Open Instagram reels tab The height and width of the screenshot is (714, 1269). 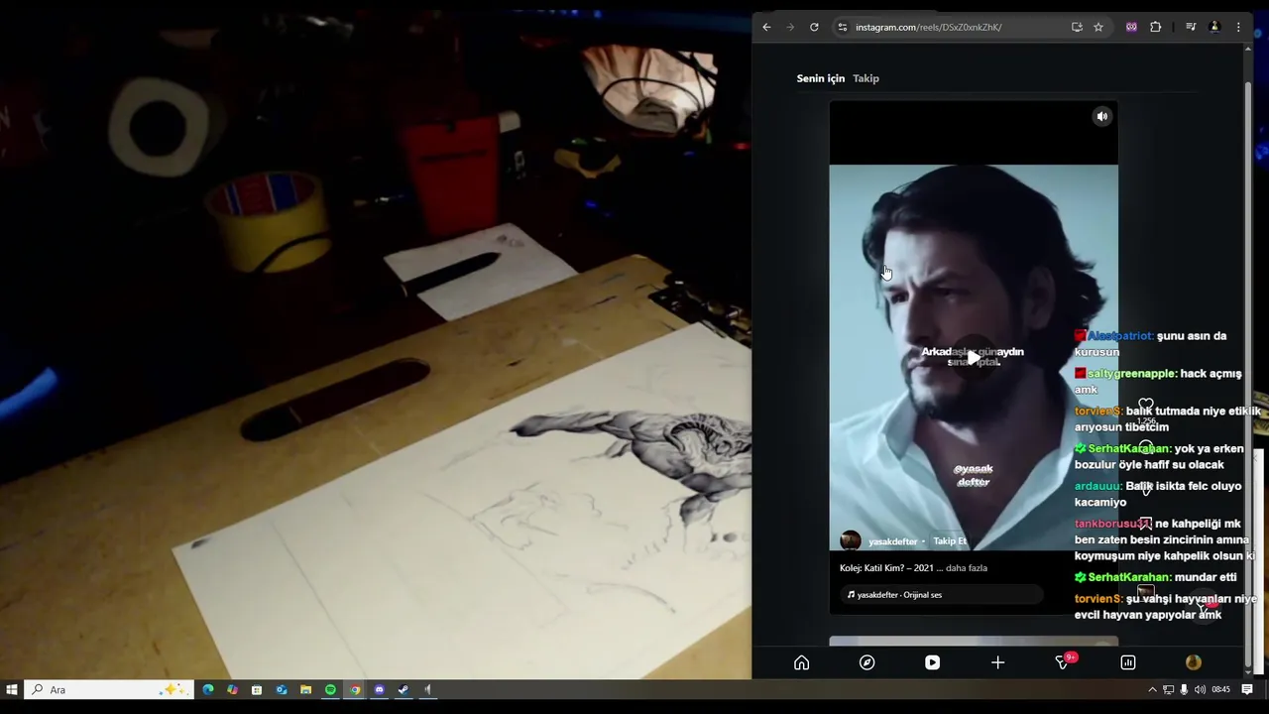[932, 662]
